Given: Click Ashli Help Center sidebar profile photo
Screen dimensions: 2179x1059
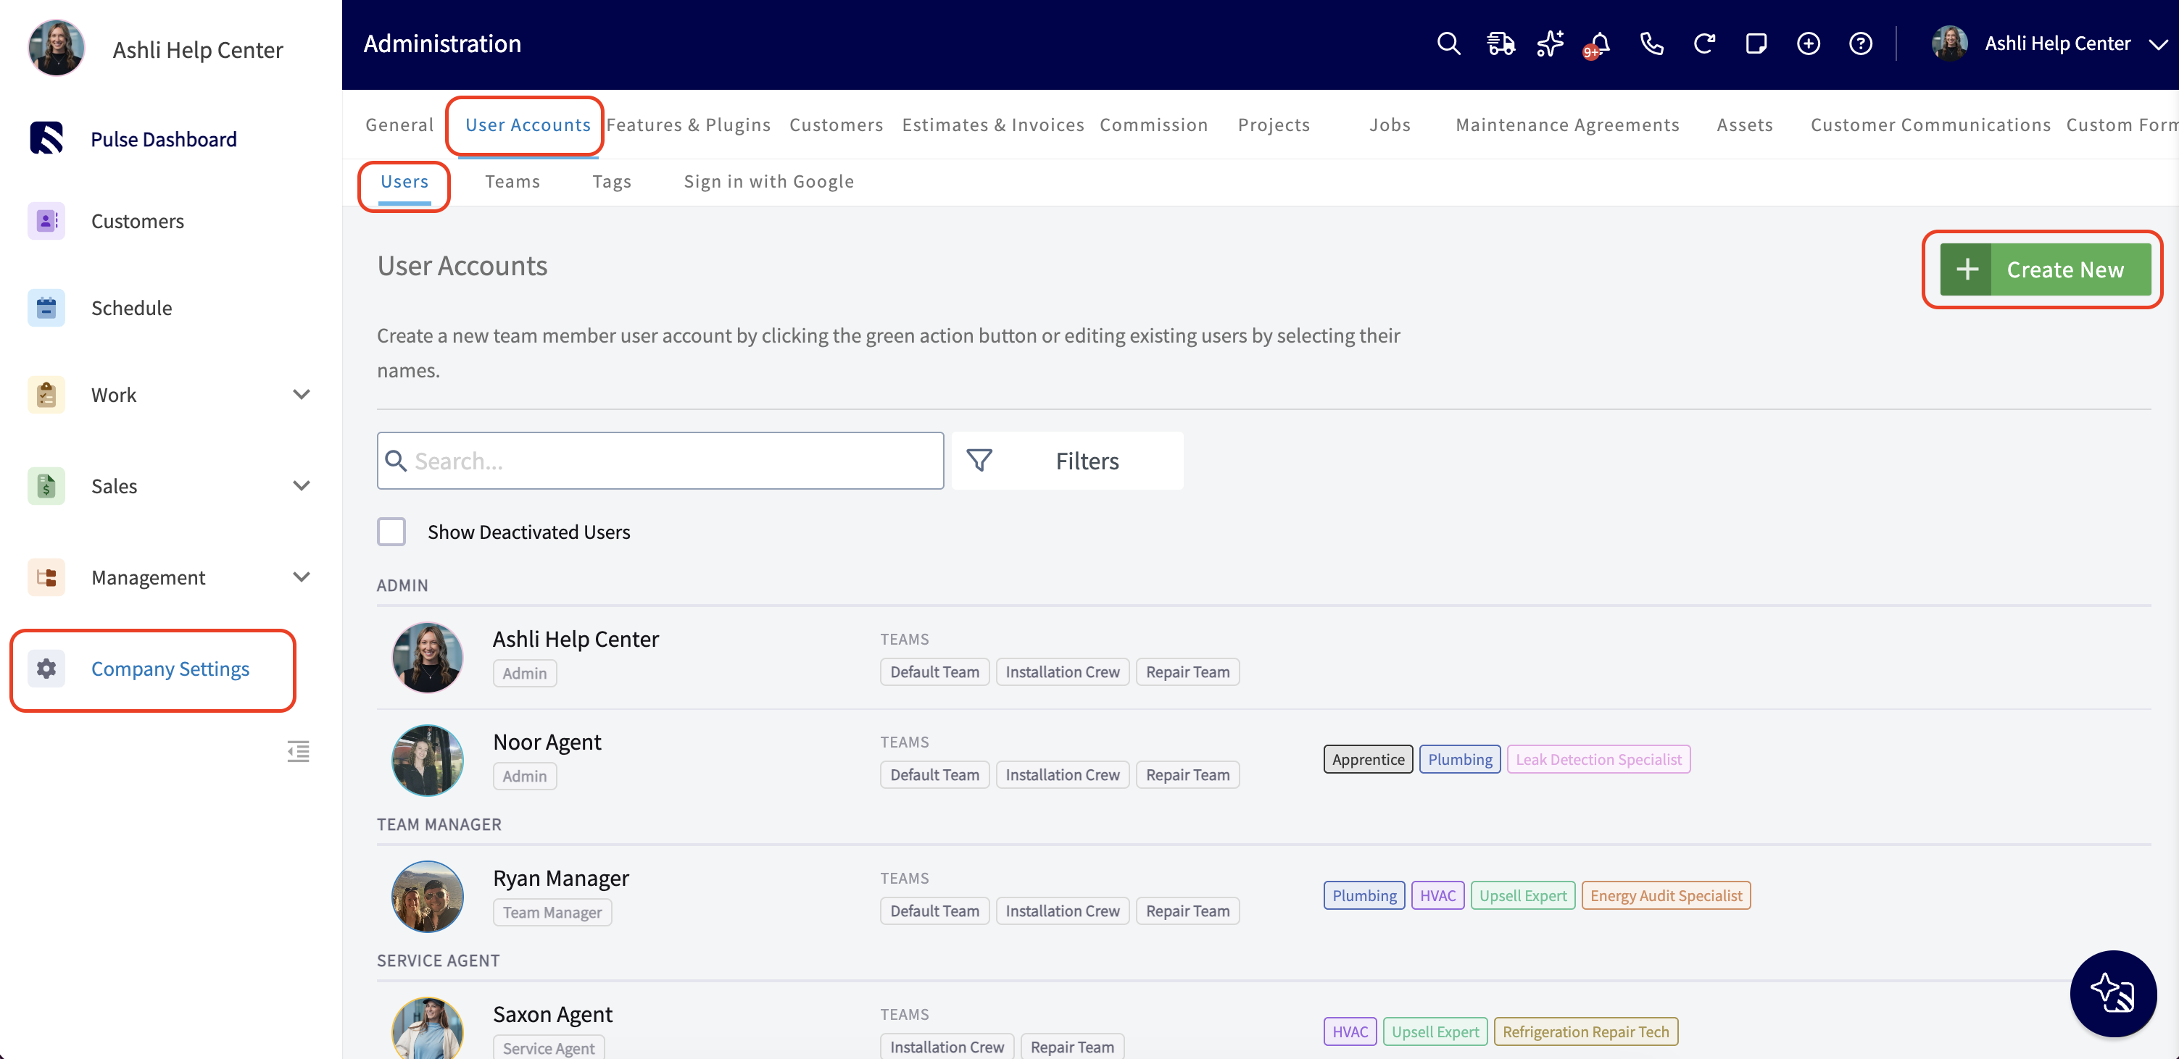Looking at the screenshot, I should coord(57,49).
